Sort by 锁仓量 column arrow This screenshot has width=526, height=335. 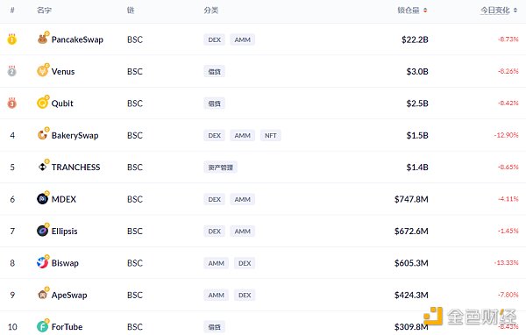425,11
